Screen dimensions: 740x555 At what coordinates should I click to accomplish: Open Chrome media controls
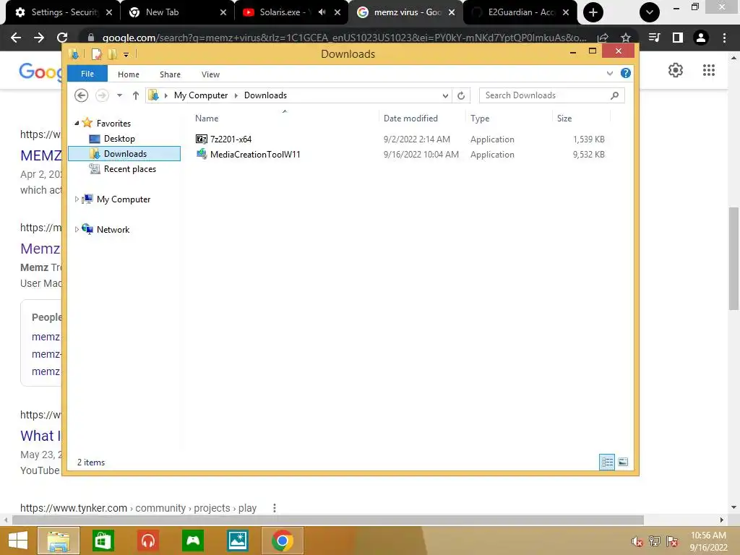pos(654,38)
